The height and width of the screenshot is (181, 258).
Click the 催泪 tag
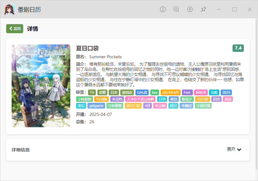point(174,99)
